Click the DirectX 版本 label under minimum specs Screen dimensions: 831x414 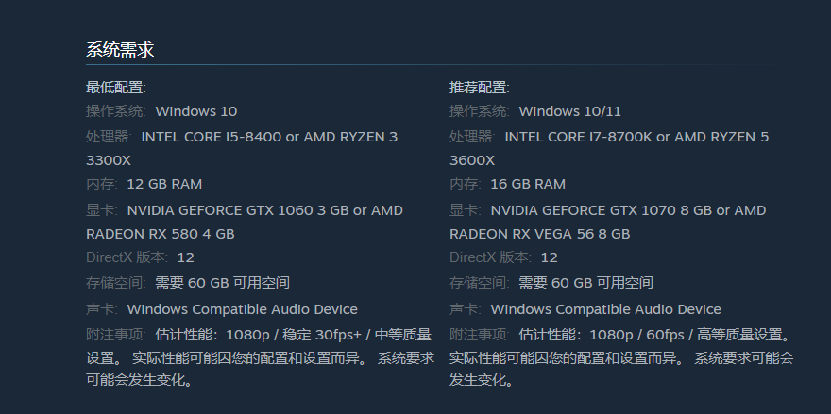(127, 257)
